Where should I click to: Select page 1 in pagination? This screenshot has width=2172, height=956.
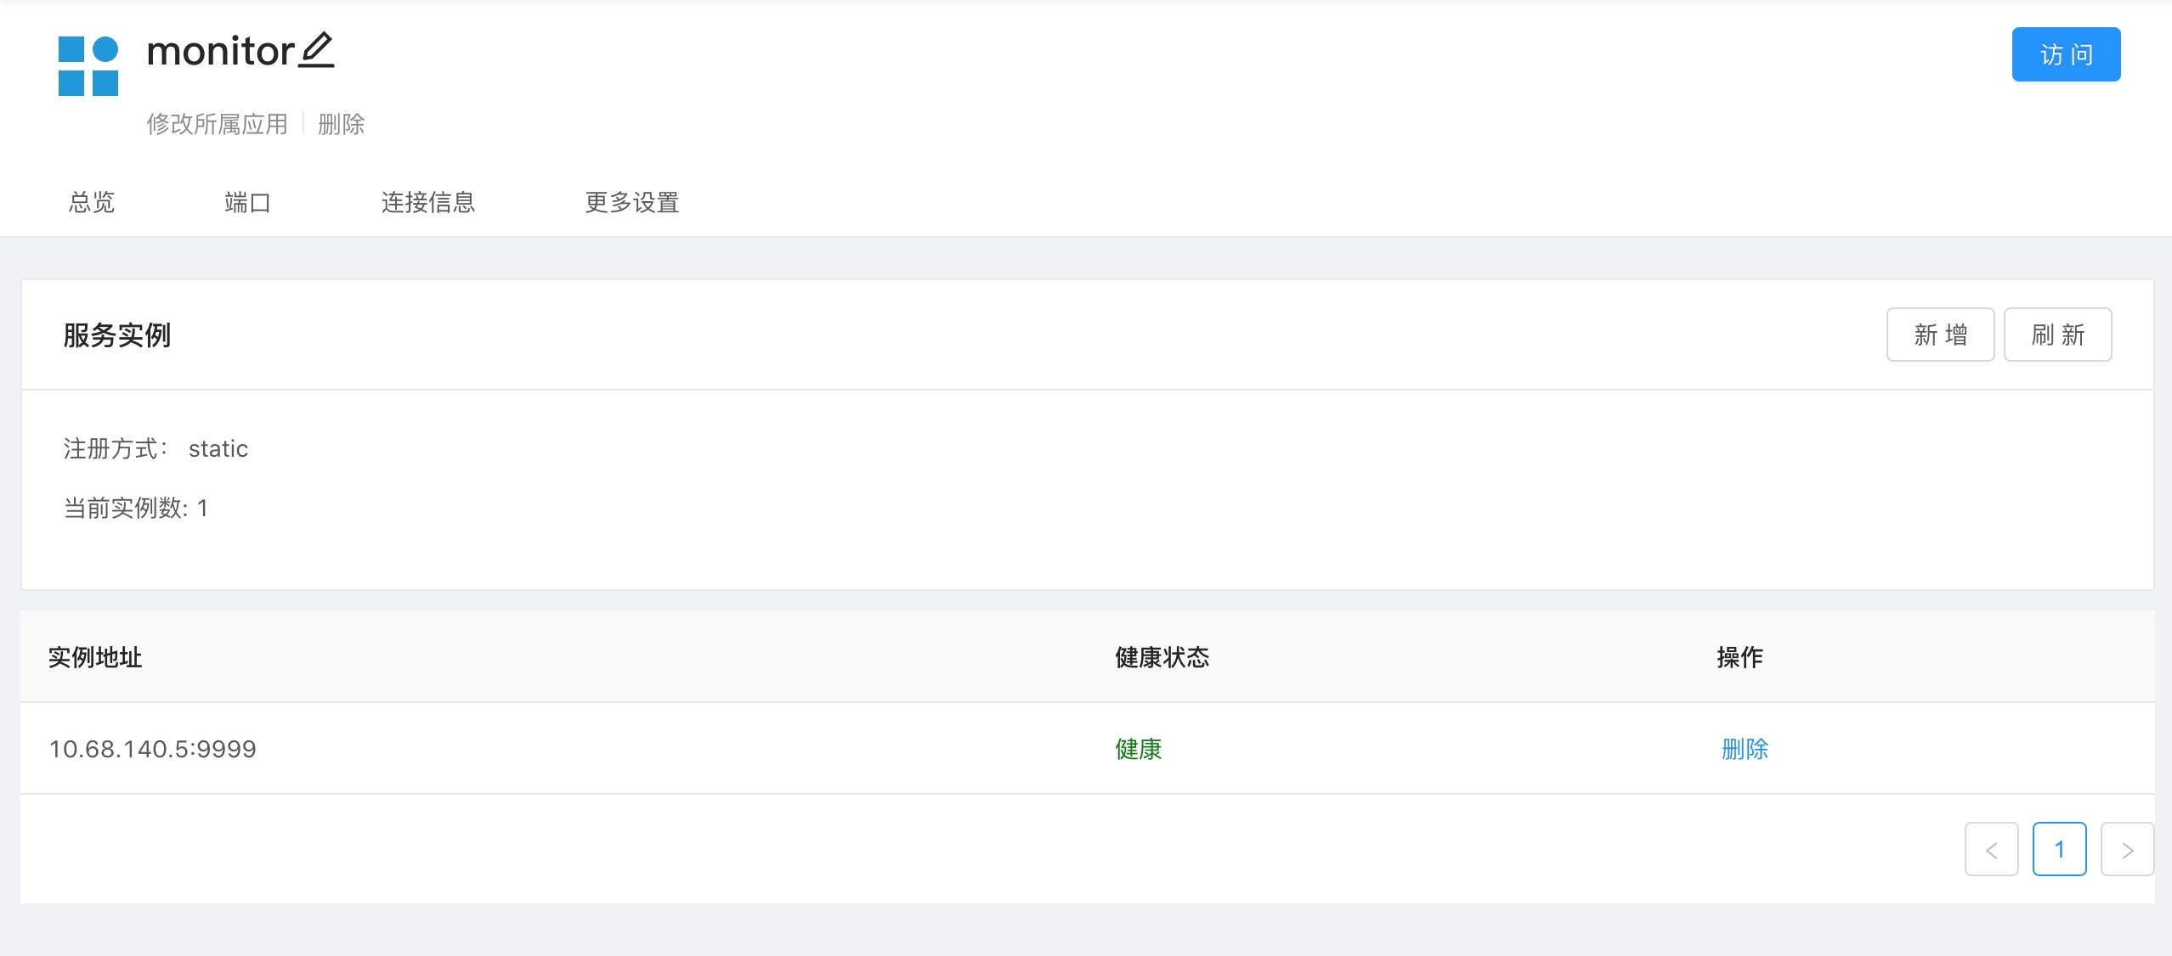[2059, 849]
